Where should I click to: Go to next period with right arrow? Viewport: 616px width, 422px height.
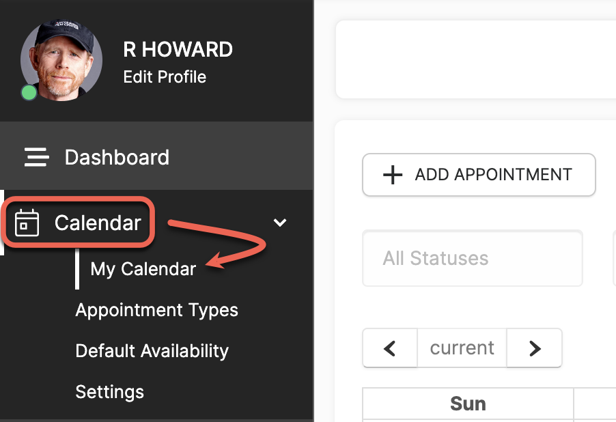[x=534, y=348]
